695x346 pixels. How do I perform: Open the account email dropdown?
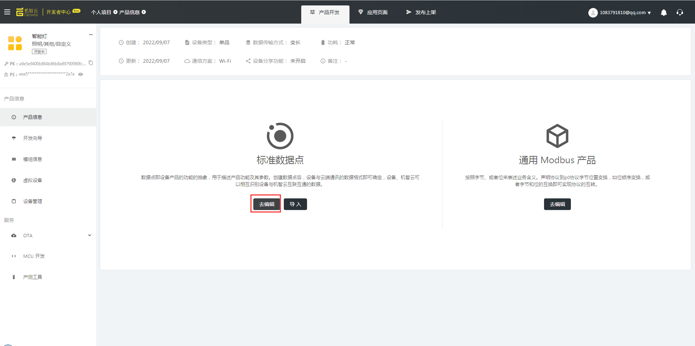(625, 13)
